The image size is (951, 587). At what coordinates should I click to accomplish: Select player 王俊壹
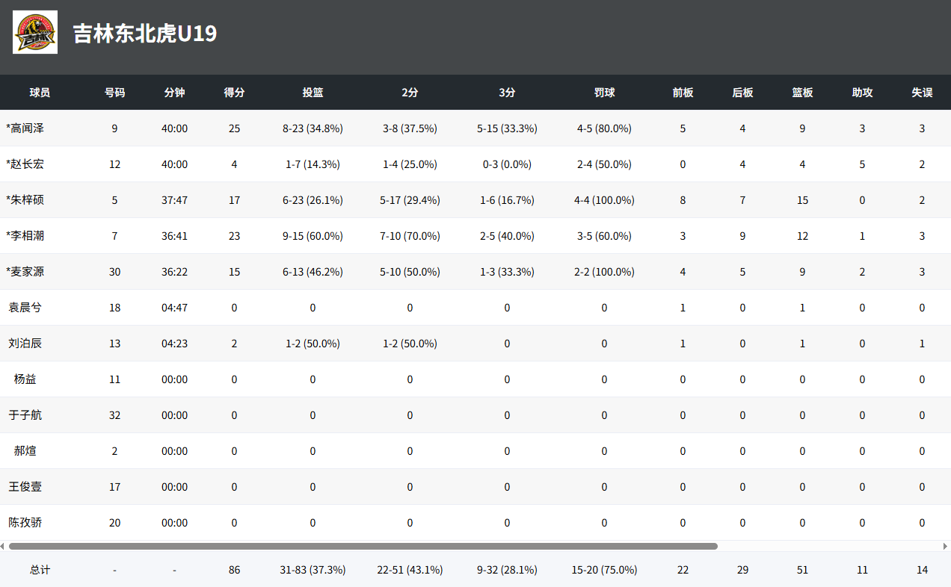pos(25,487)
